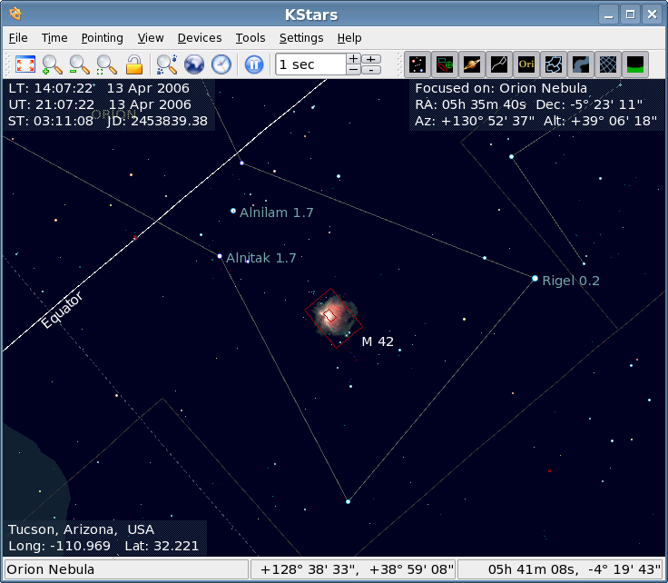
Task: Click the Alnilam 1.7 label
Action: [x=277, y=212]
